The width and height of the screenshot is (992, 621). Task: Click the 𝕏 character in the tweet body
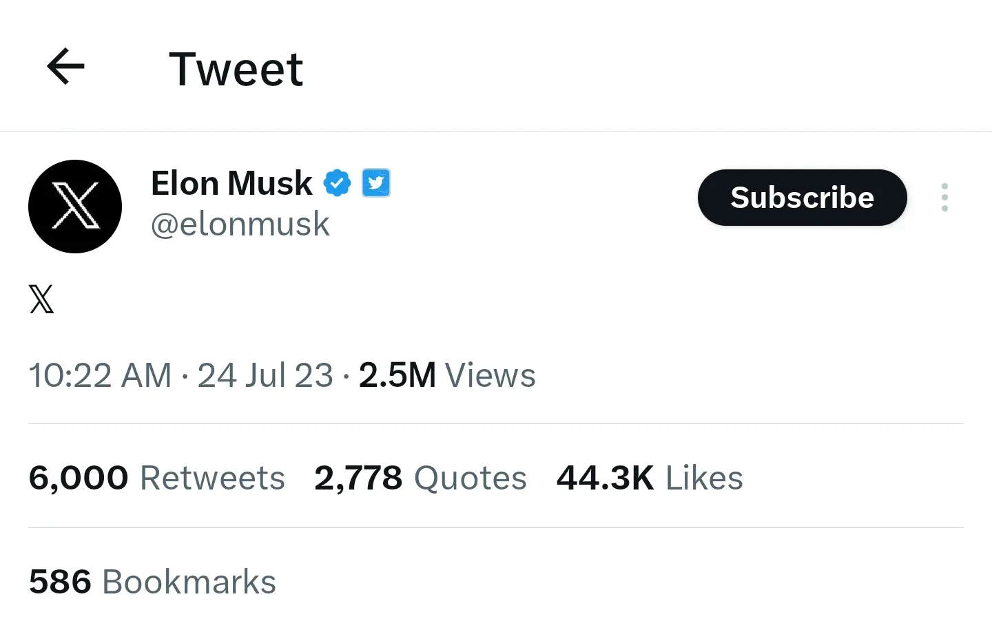pyautogui.click(x=41, y=299)
